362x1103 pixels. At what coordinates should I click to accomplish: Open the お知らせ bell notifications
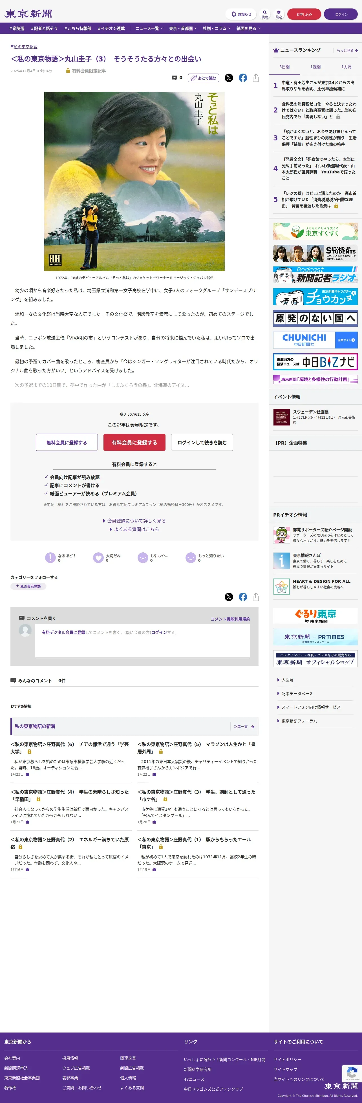coord(241,14)
